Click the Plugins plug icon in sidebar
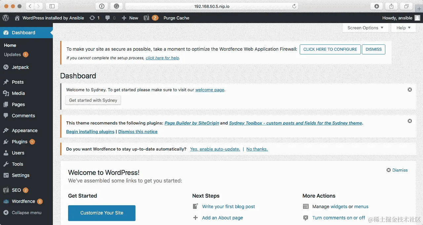 point(6,142)
